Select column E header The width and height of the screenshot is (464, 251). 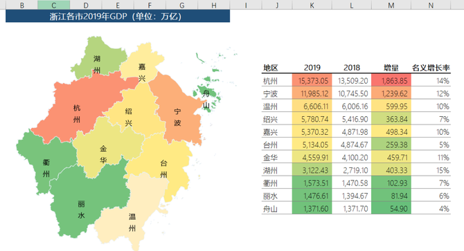click(x=118, y=5)
